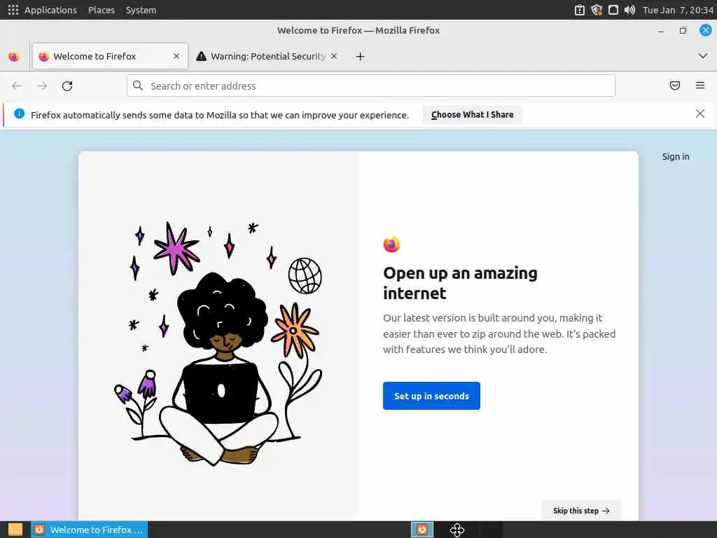Minimize the Firefox window
717x538 pixels.
click(661, 31)
